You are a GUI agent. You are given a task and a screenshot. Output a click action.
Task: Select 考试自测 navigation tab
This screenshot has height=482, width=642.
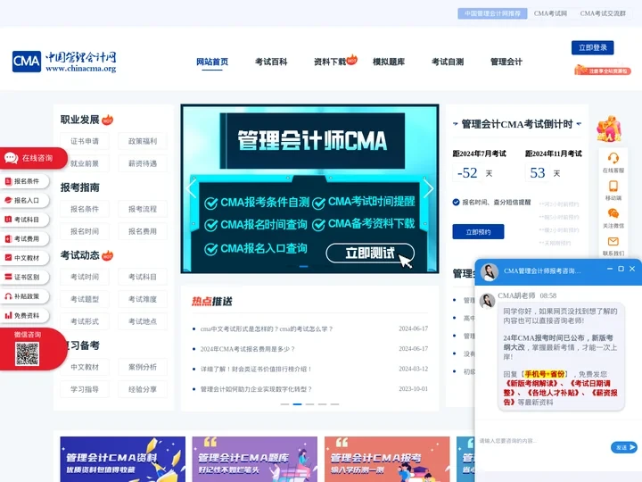(x=448, y=62)
